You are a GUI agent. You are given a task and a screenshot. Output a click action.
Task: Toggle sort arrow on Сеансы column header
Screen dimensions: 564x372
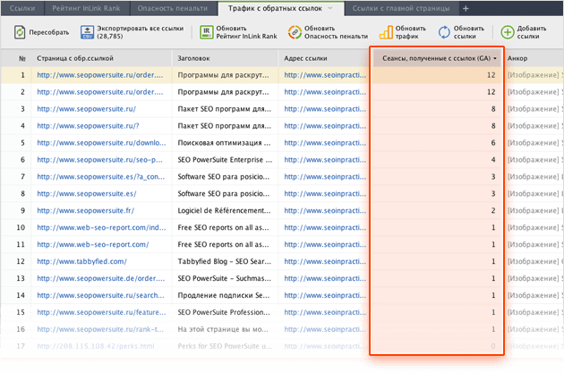pyautogui.click(x=495, y=59)
